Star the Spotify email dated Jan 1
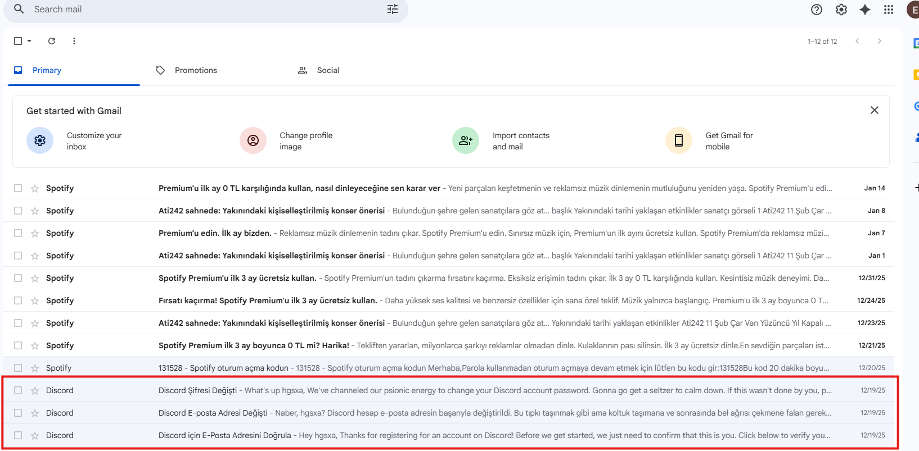The image size is (919, 451). click(x=35, y=256)
